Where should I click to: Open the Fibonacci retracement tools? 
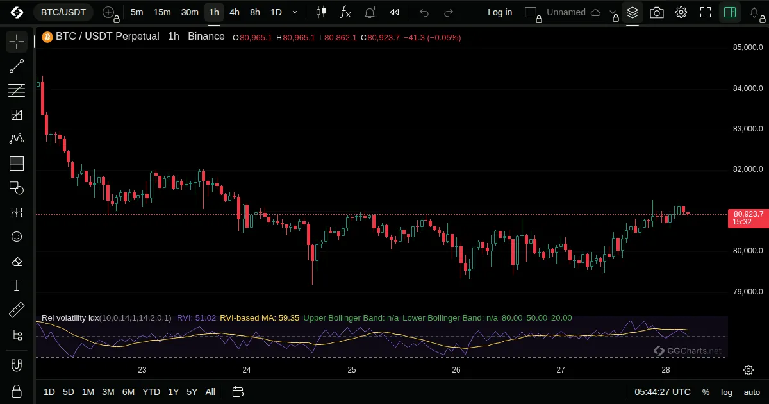(x=17, y=90)
